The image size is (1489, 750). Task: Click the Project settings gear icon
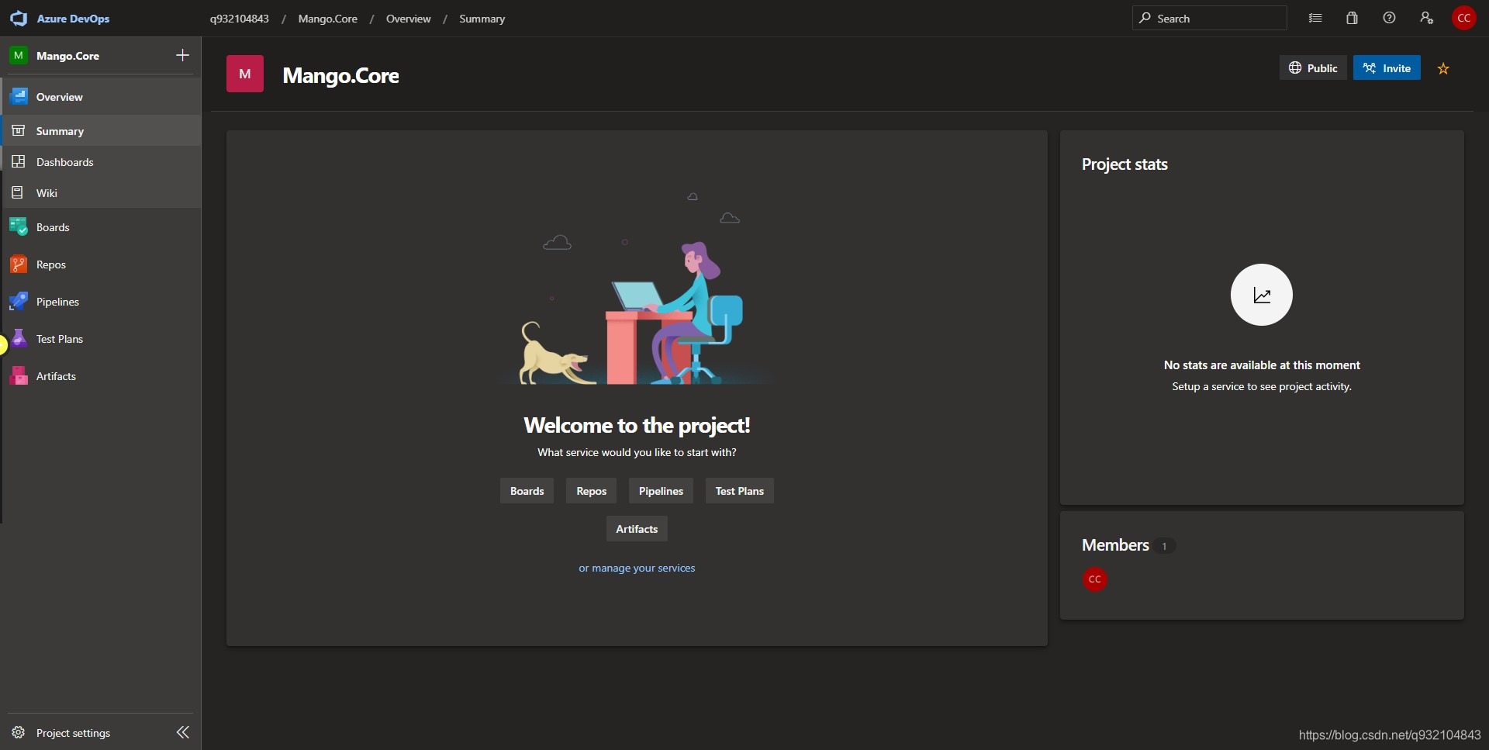(x=19, y=733)
